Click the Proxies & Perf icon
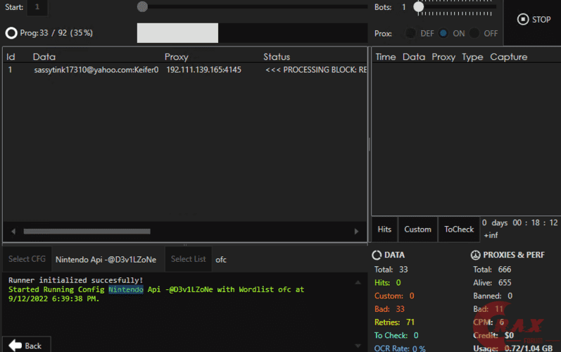This screenshot has height=352, width=561. point(474,255)
